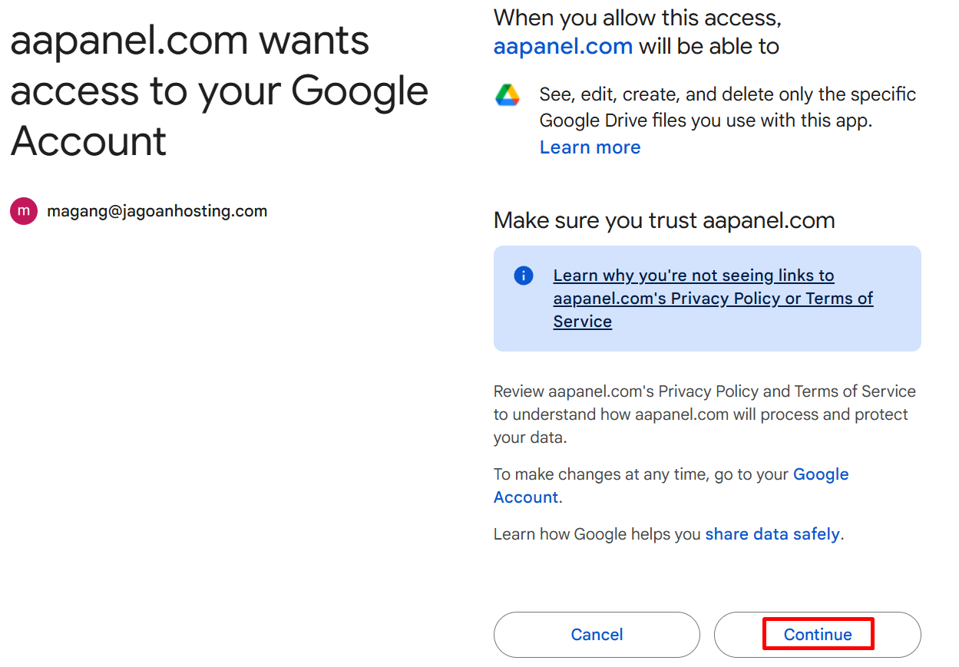Click the light blue notice box background

pyautogui.click(x=707, y=299)
